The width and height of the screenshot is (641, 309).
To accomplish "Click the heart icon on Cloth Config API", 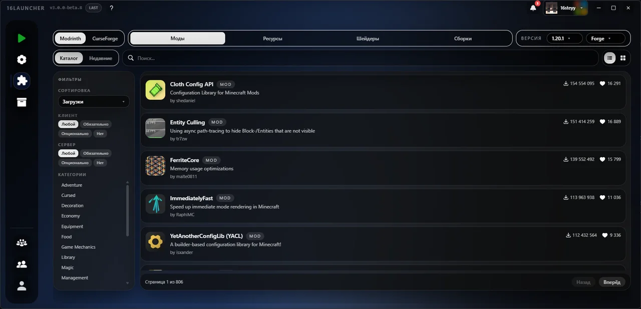I will 602,84.
